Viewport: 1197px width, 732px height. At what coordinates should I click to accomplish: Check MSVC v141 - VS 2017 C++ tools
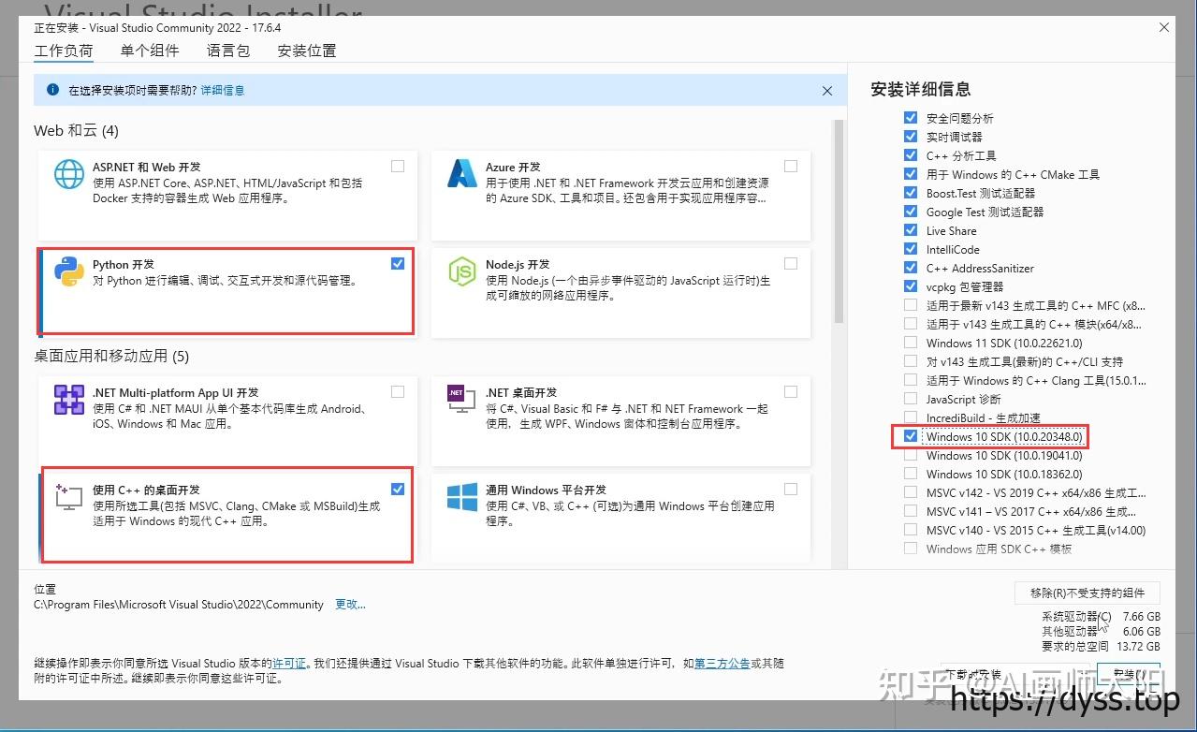click(x=911, y=511)
